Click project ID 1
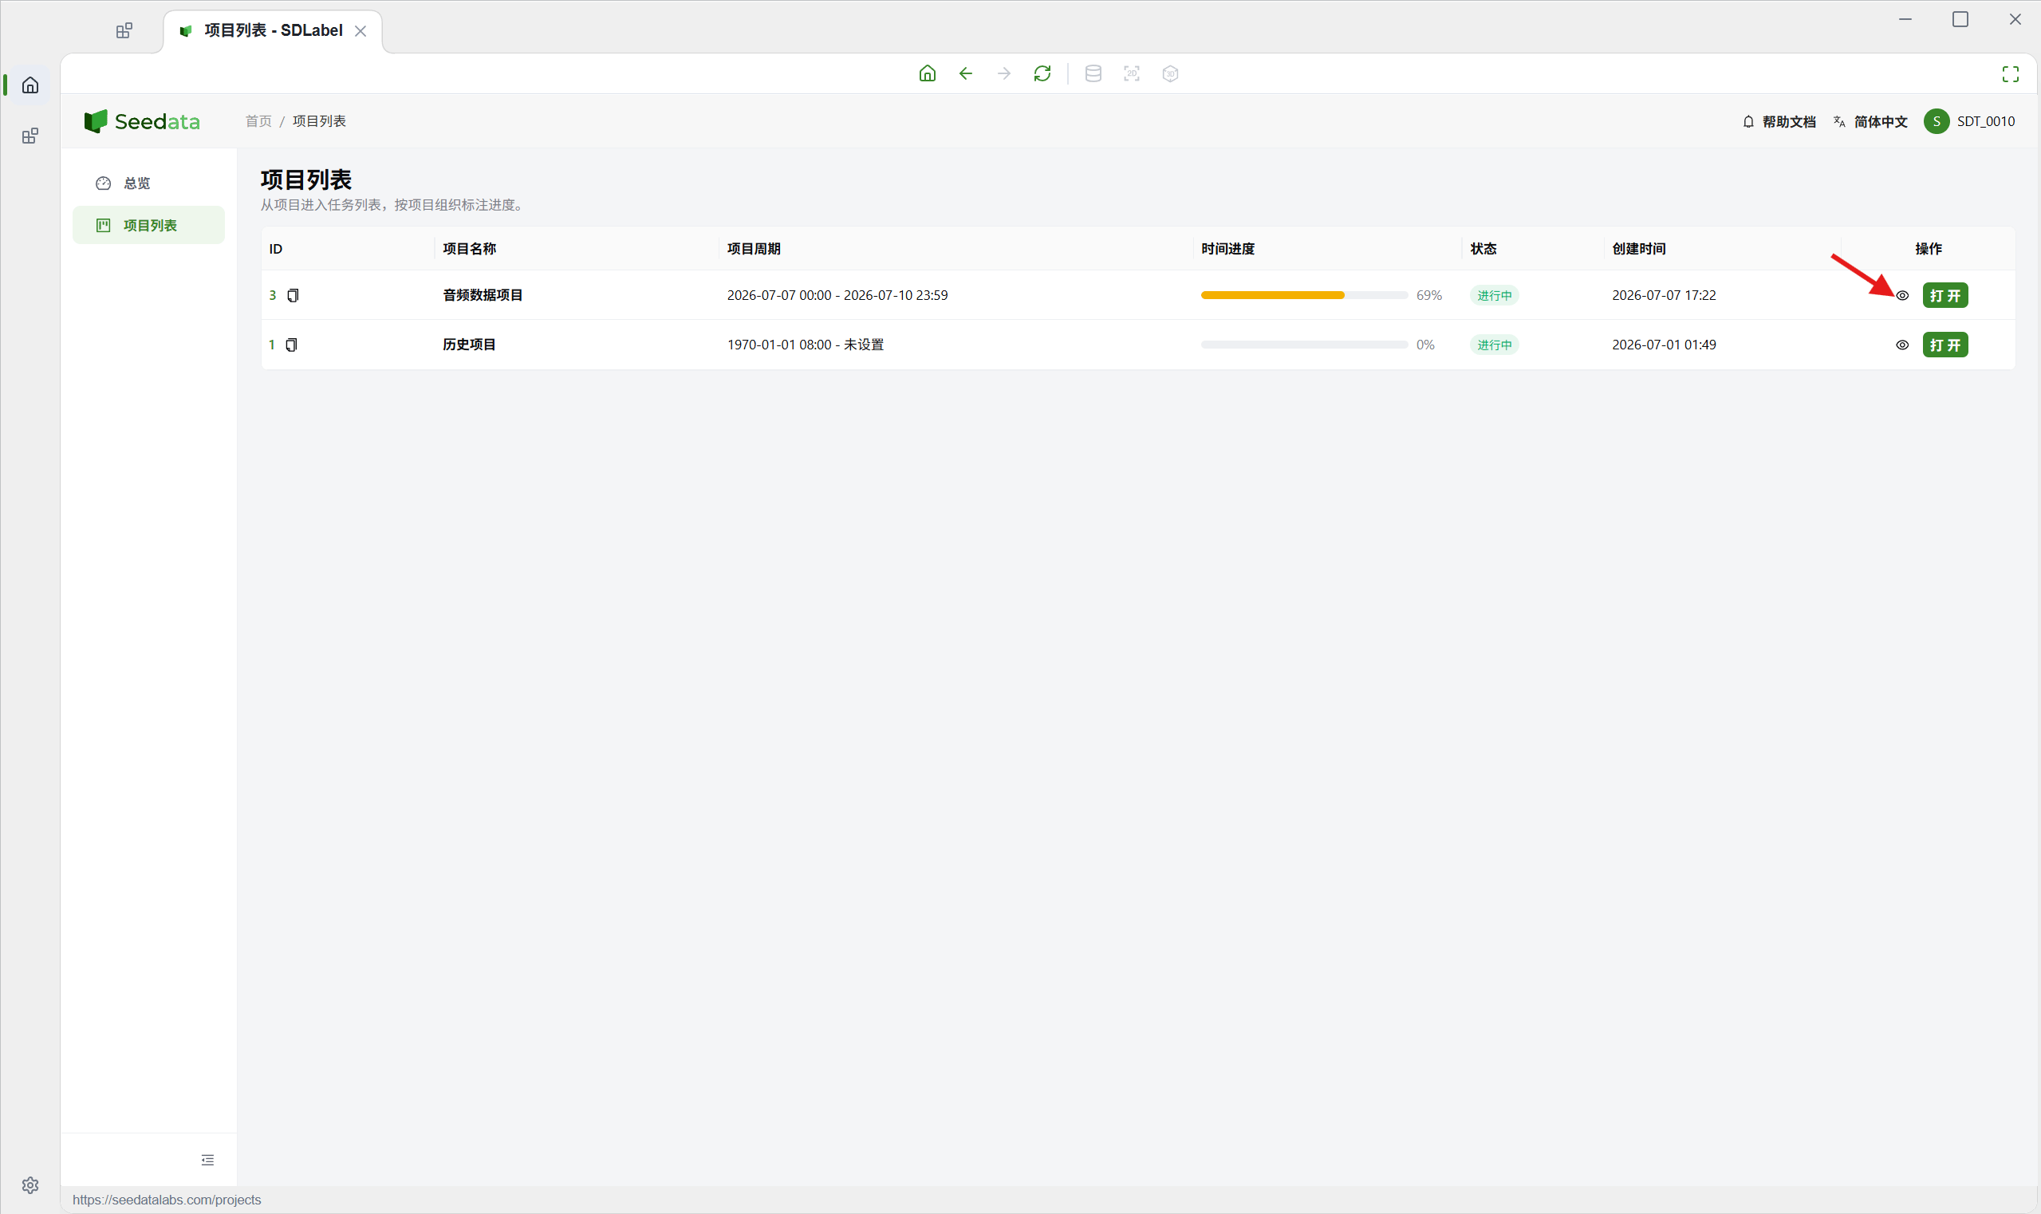 [272, 345]
